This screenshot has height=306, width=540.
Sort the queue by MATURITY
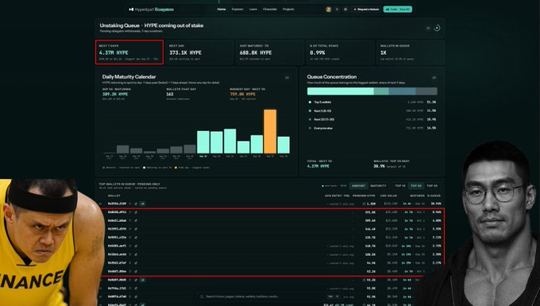tap(378, 186)
